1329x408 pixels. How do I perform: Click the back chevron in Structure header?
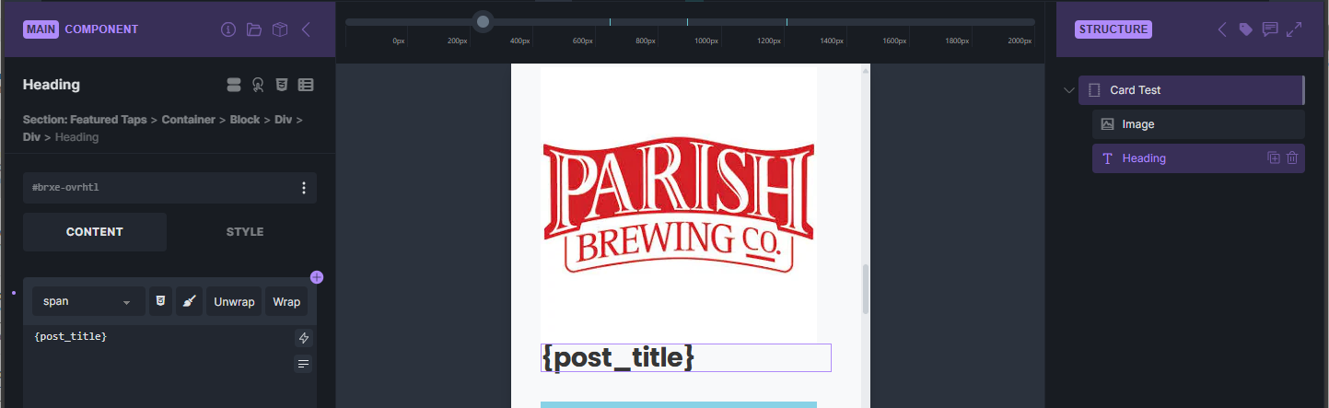pyautogui.click(x=1222, y=29)
